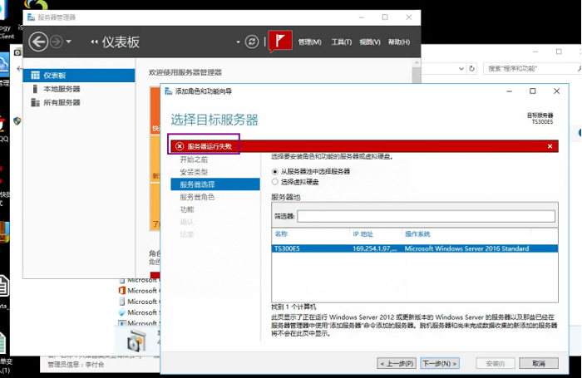
Task: Go to 服务器选择 wizard step
Action: click(215, 184)
